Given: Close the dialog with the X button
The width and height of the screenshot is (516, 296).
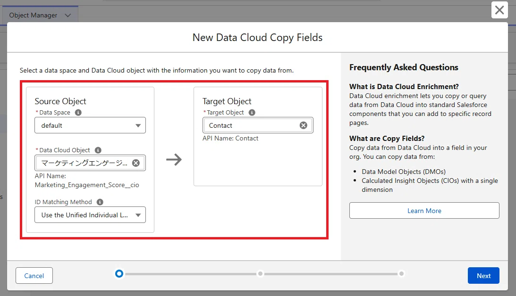Looking at the screenshot, I should (499, 10).
